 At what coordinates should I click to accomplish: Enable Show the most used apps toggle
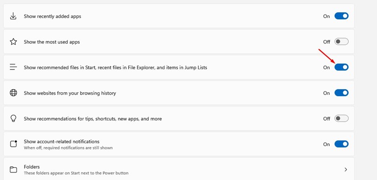pyautogui.click(x=341, y=42)
